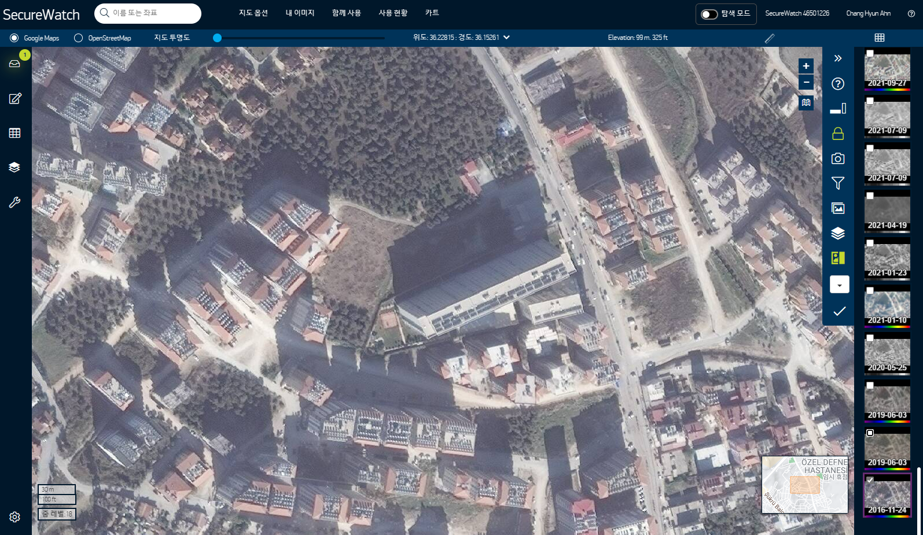Check the 2021-09-27 image checkbox
The height and width of the screenshot is (535, 923).
pyautogui.click(x=870, y=53)
